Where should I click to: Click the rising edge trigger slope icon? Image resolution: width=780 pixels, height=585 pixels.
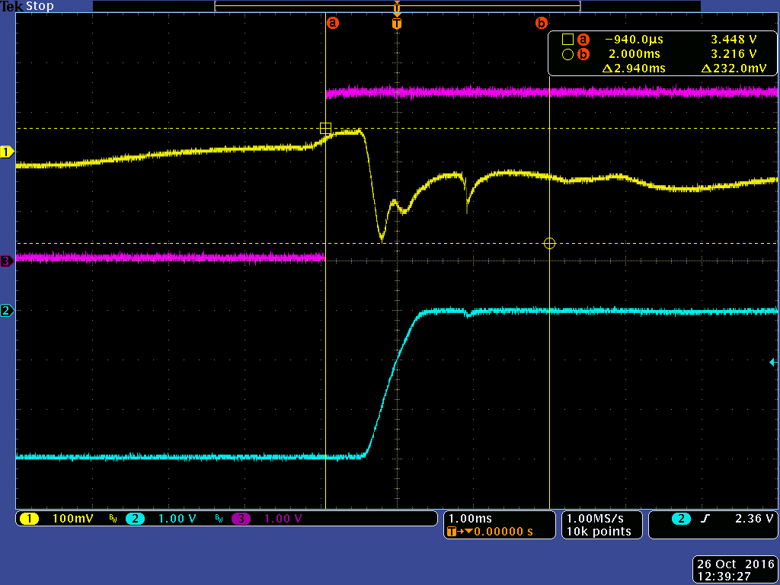pyautogui.click(x=705, y=519)
